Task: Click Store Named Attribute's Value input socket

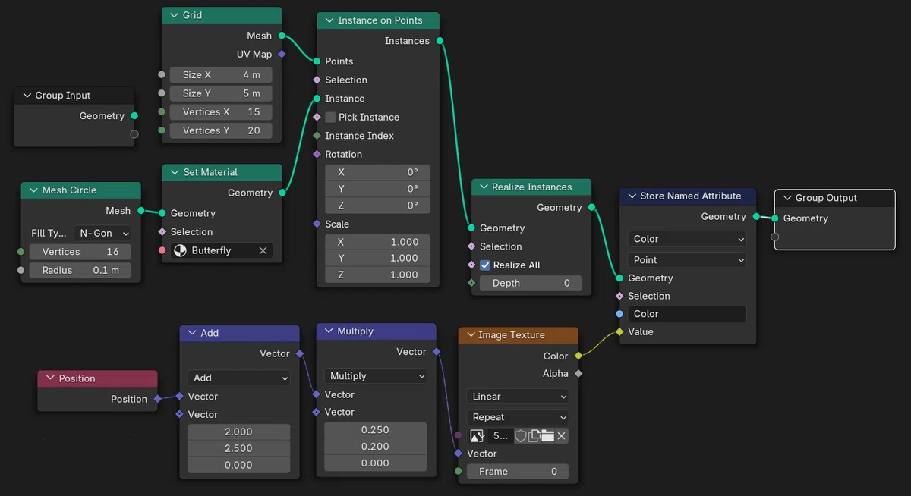Action: (x=620, y=331)
